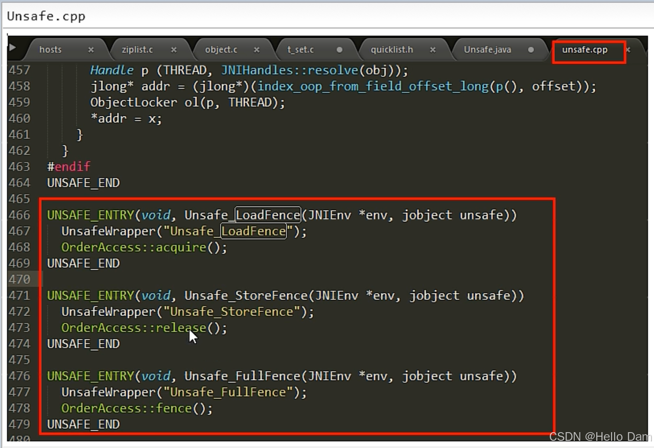Screen dimensions: 654x448
Task: Select the quicklist.h tab
Action: [x=392, y=50]
